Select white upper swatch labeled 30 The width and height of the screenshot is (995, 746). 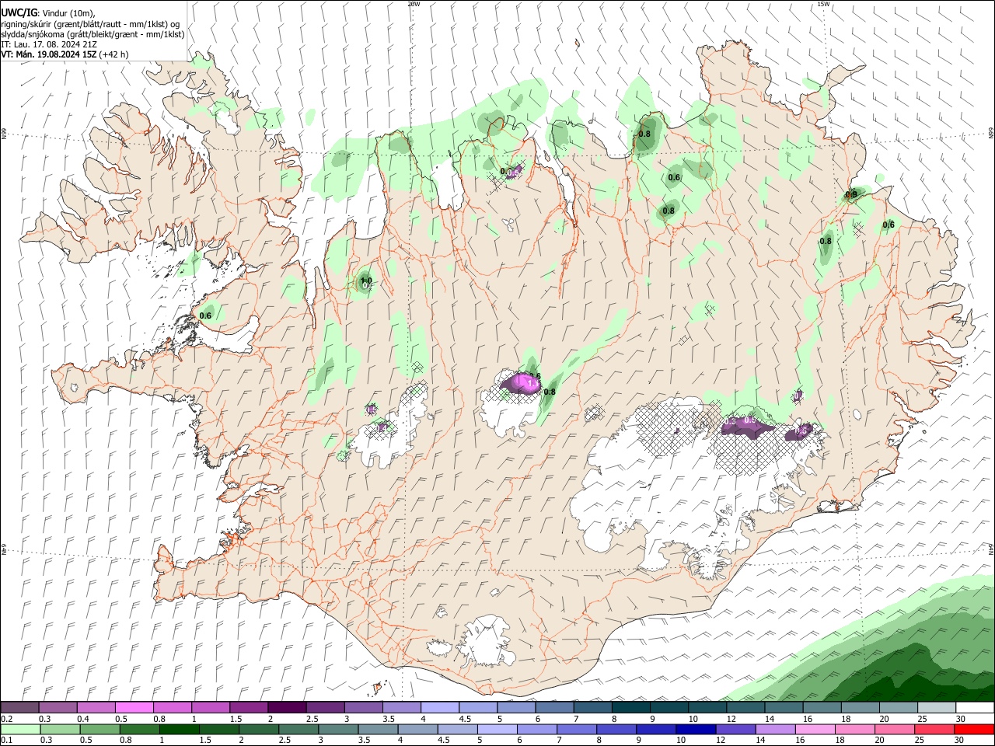974,708
